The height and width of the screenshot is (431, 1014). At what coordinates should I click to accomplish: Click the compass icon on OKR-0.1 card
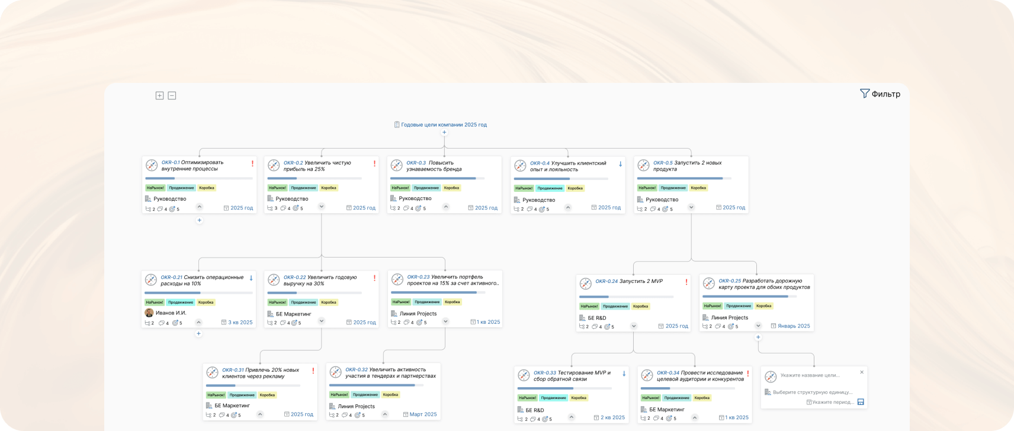152,165
